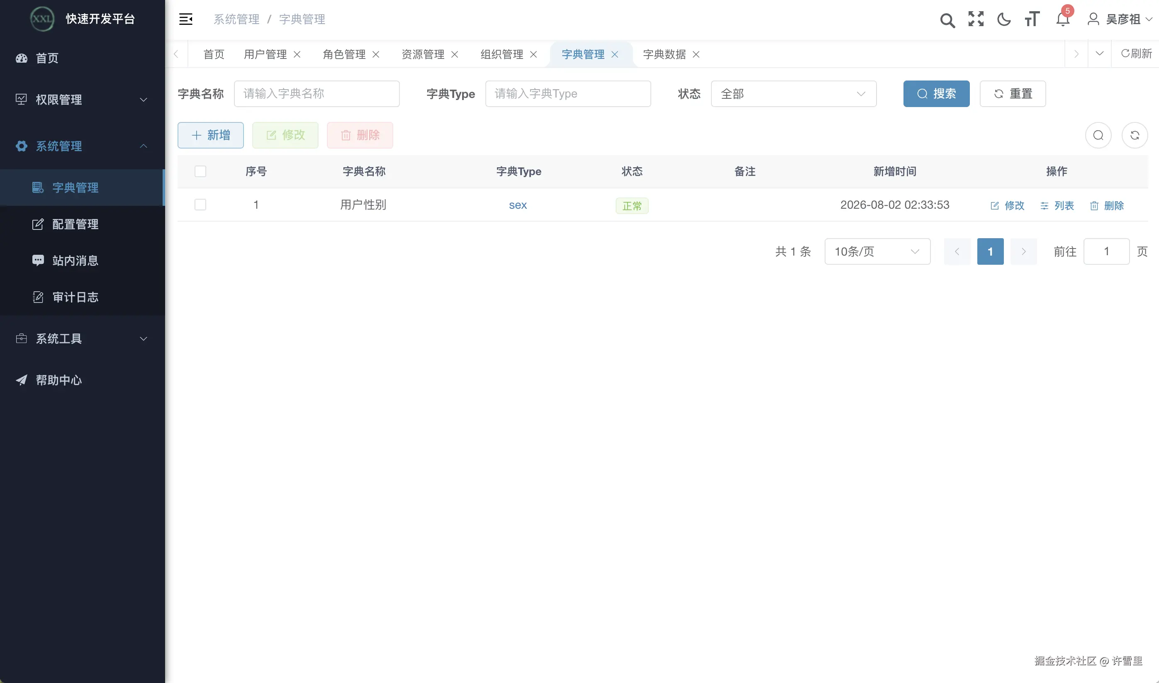Toggle fullscreen mode icon
This screenshot has height=683, width=1159.
pos(975,19)
